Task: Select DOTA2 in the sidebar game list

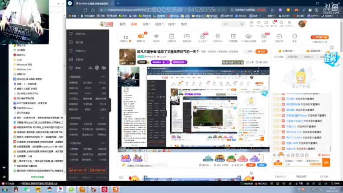Action: click(x=102, y=83)
